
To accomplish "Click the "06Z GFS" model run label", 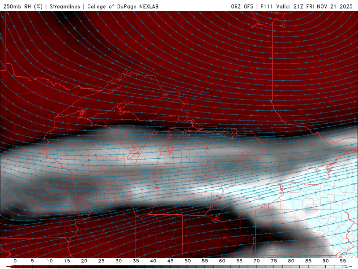I will pyautogui.click(x=242, y=6).
